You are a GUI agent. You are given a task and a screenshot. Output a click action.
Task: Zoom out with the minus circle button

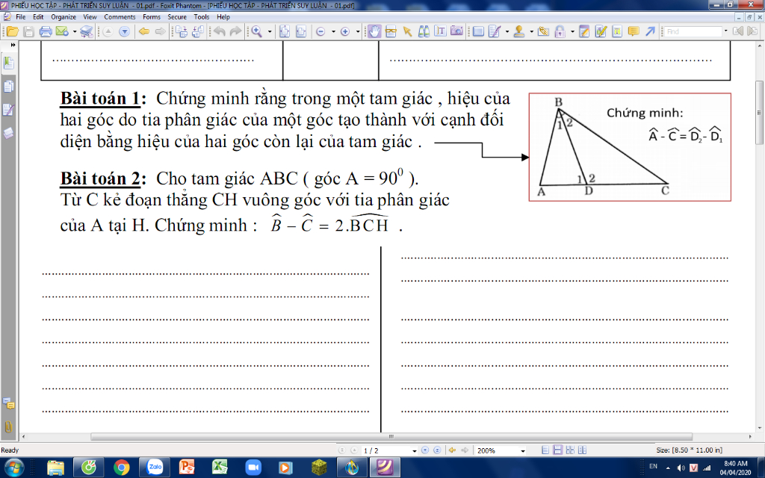[x=320, y=31]
